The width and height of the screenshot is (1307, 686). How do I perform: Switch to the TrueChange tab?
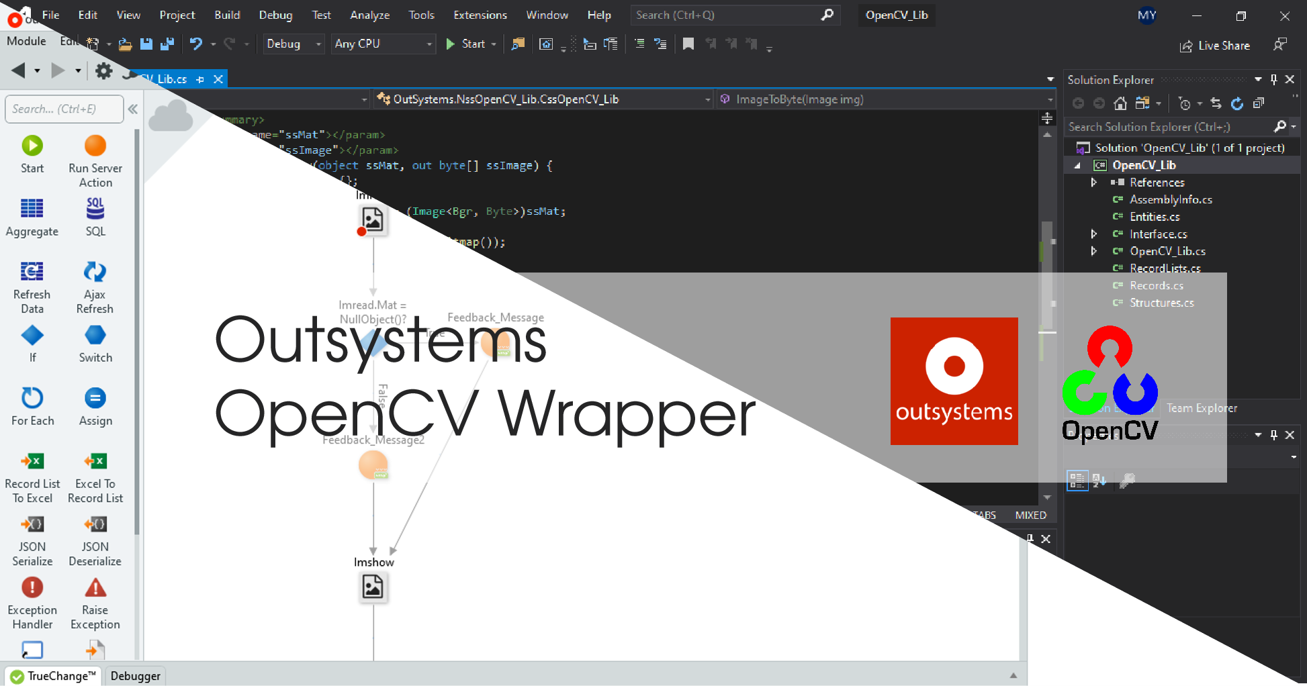[54, 676]
